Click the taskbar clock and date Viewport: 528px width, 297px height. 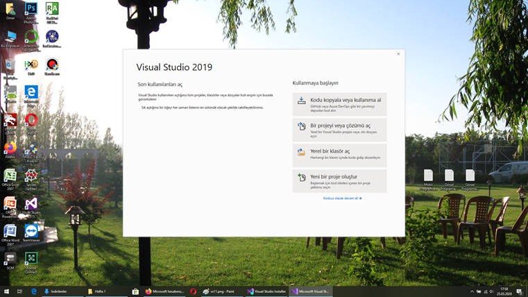(504, 291)
